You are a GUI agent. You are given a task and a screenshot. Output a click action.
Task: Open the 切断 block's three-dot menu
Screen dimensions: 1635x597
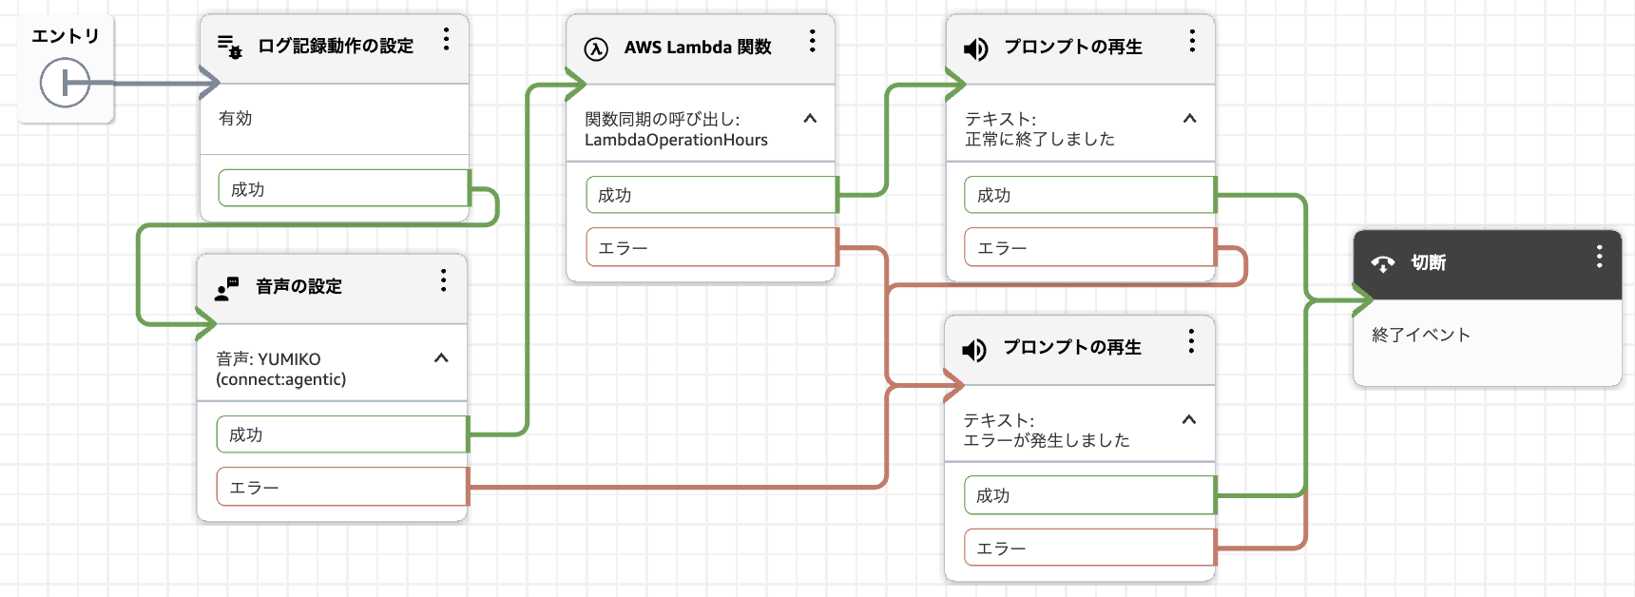(1600, 257)
